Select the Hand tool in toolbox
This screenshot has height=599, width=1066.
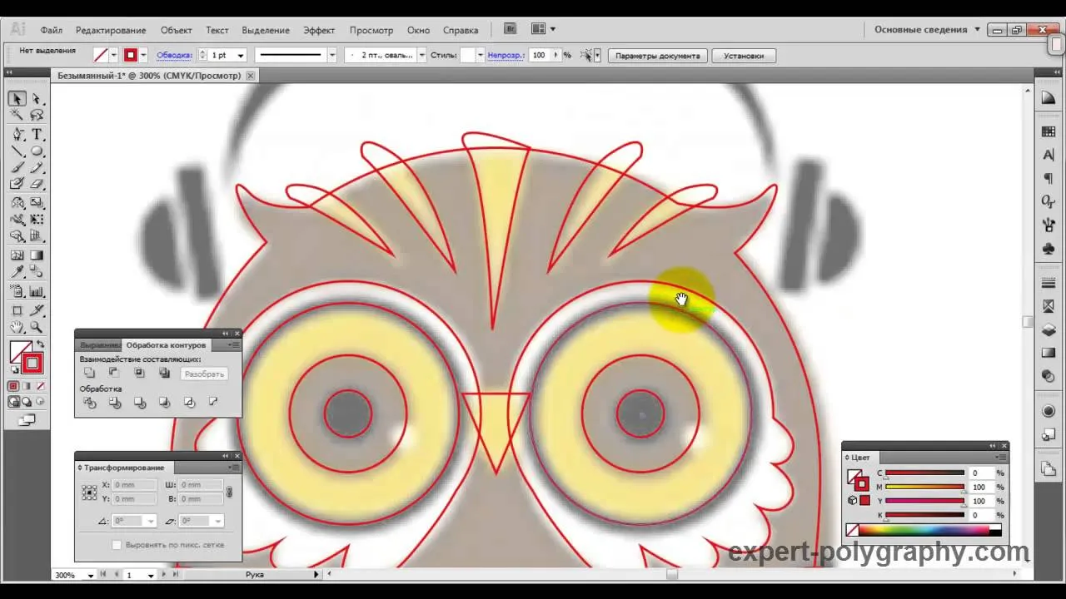(17, 327)
